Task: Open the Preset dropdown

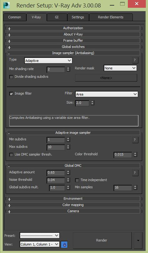Action: coord(40,235)
